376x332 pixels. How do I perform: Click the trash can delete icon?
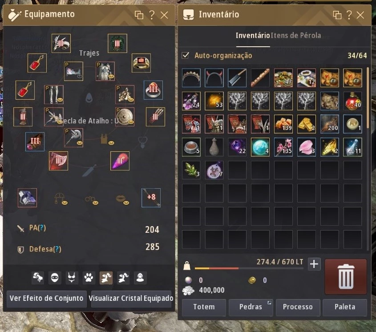click(346, 277)
